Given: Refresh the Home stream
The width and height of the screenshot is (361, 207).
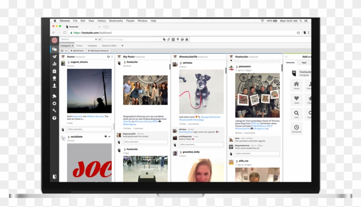Looking at the screenshot, I should tap(108, 57).
